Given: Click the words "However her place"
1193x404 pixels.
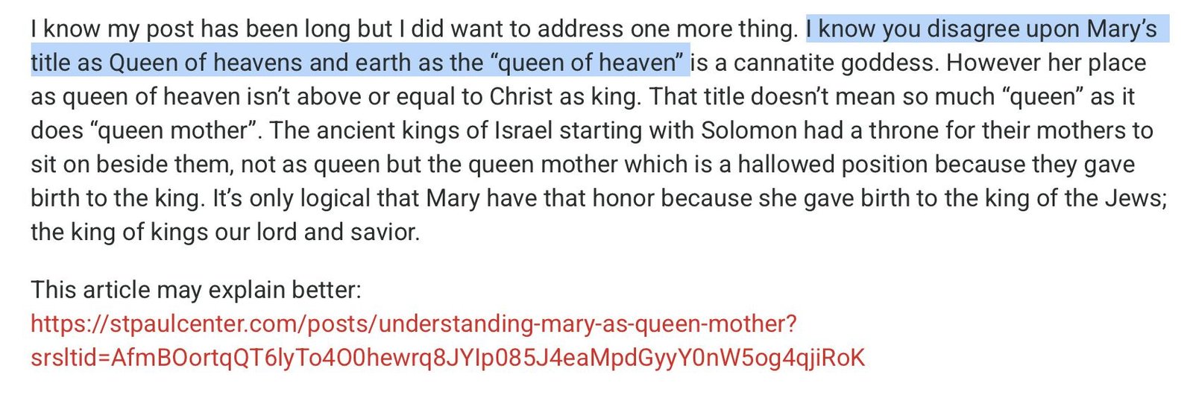Looking at the screenshot, I should tap(1046, 63).
